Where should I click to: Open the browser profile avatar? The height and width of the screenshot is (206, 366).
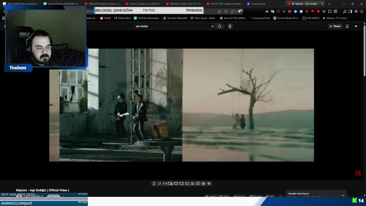pyautogui.click(x=356, y=11)
